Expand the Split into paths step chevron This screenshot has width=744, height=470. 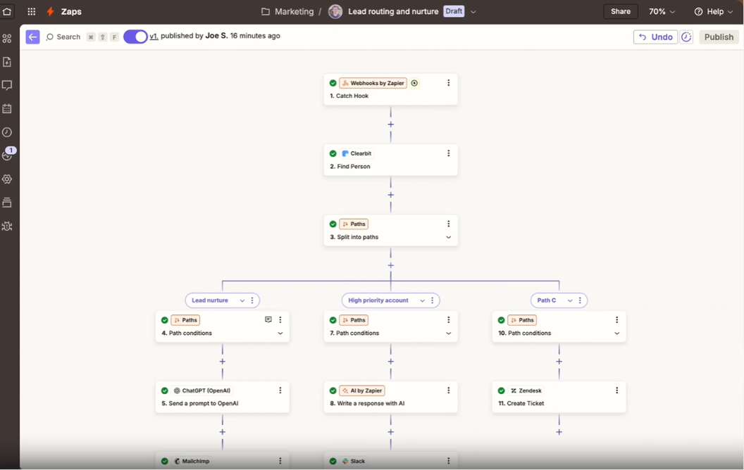pyautogui.click(x=448, y=237)
